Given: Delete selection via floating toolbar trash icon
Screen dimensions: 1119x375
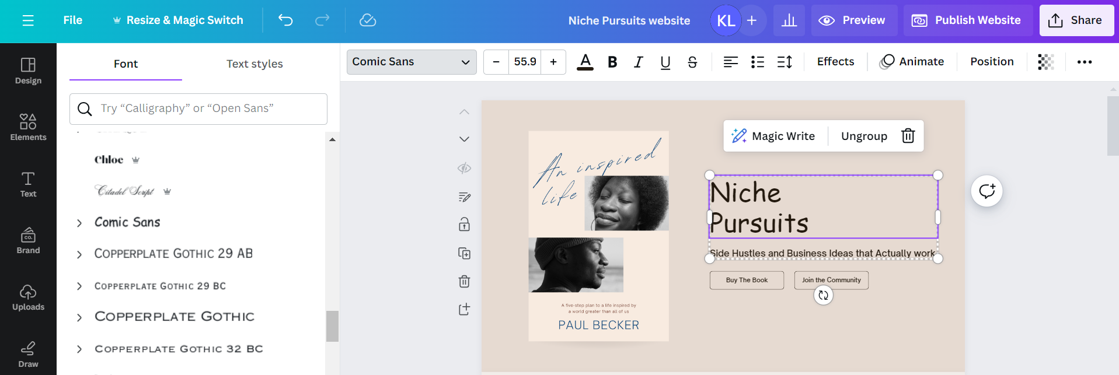Looking at the screenshot, I should click(908, 136).
